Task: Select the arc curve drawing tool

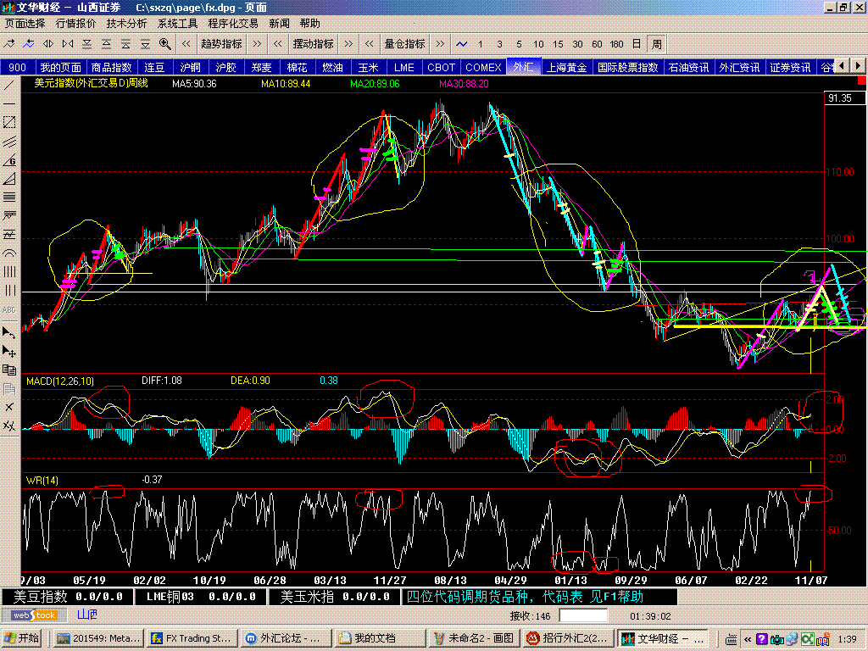Action: click(9, 253)
